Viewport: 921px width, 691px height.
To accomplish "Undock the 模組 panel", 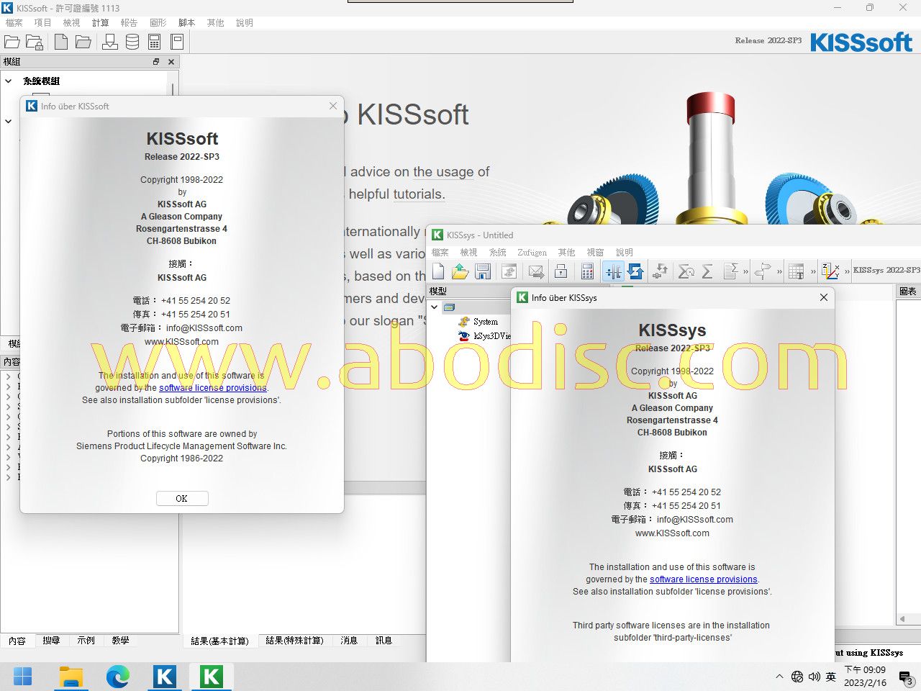I will 156,62.
